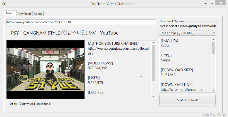This screenshot has height=117, width=228.
Task: Open the Download tab
Action: [x=24, y=14]
